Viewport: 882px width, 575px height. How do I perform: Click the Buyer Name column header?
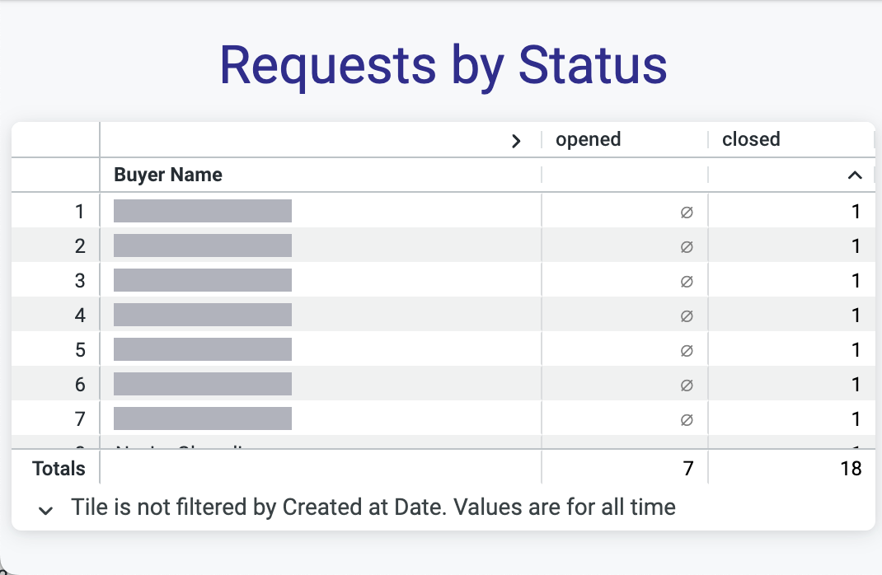tap(168, 175)
